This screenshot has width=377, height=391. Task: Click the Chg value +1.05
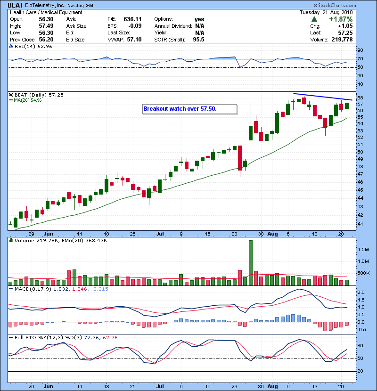(345, 26)
